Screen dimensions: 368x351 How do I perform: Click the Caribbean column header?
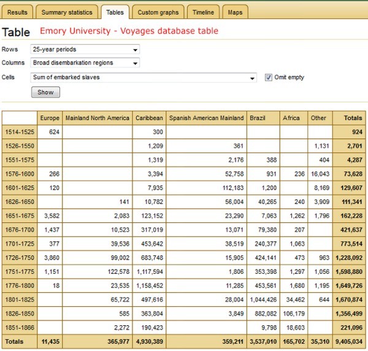tap(149, 118)
